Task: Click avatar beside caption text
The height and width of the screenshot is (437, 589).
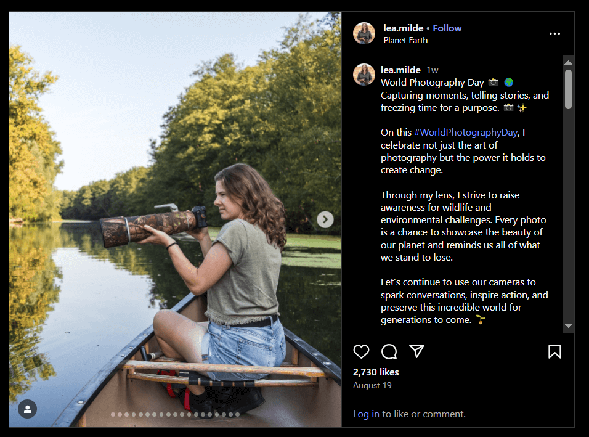Action: pos(364,75)
